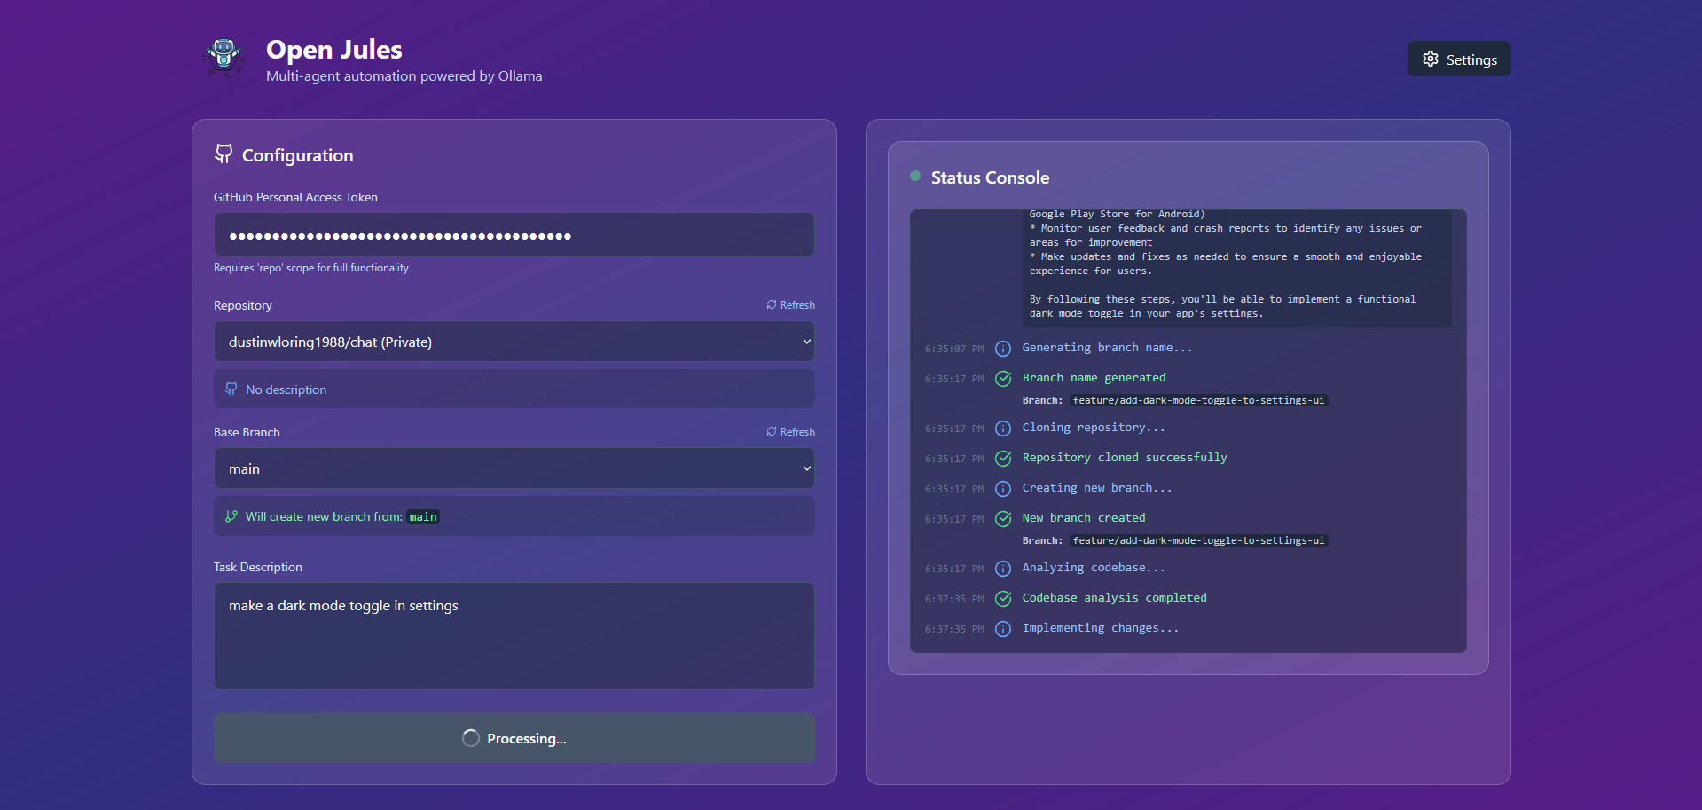Click the refresh icon next to Repository label

(772, 304)
